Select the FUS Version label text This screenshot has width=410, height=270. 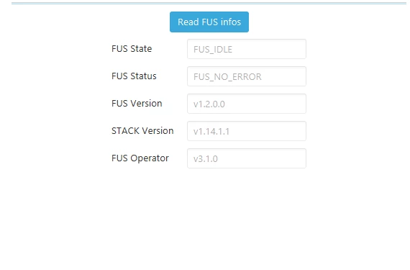137,104
